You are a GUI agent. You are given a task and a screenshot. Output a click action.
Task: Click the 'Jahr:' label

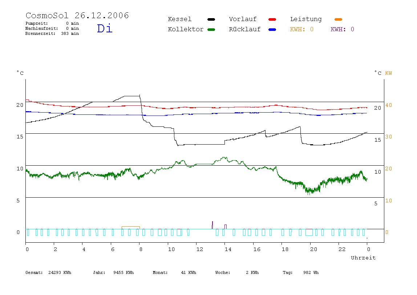tap(99, 272)
